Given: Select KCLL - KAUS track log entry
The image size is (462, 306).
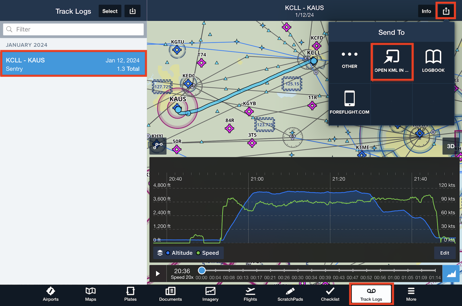Looking at the screenshot, I should [x=73, y=64].
